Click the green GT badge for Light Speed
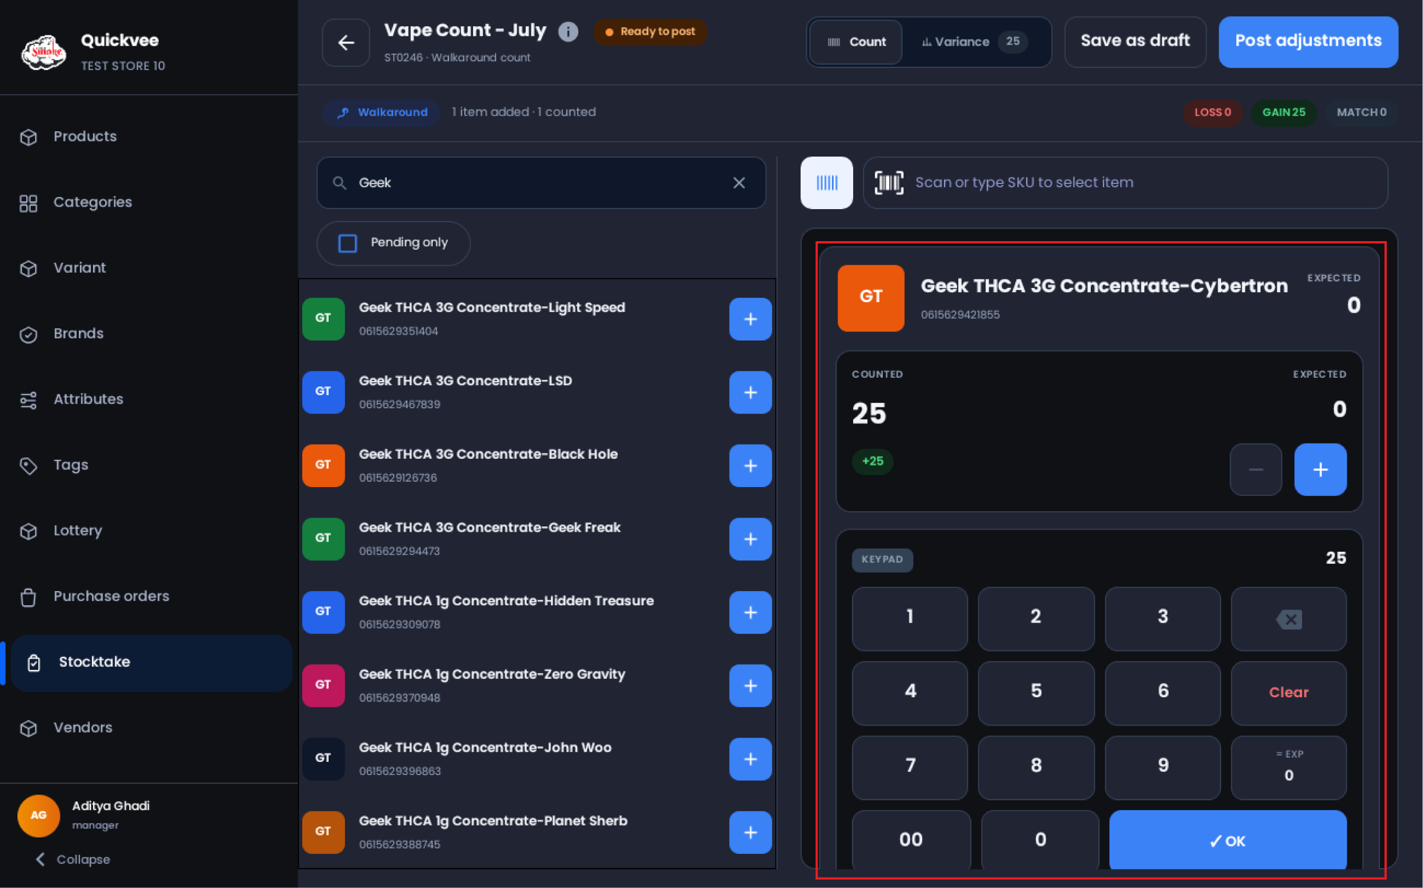Viewport: 1423px width, 888px height. coord(323,319)
